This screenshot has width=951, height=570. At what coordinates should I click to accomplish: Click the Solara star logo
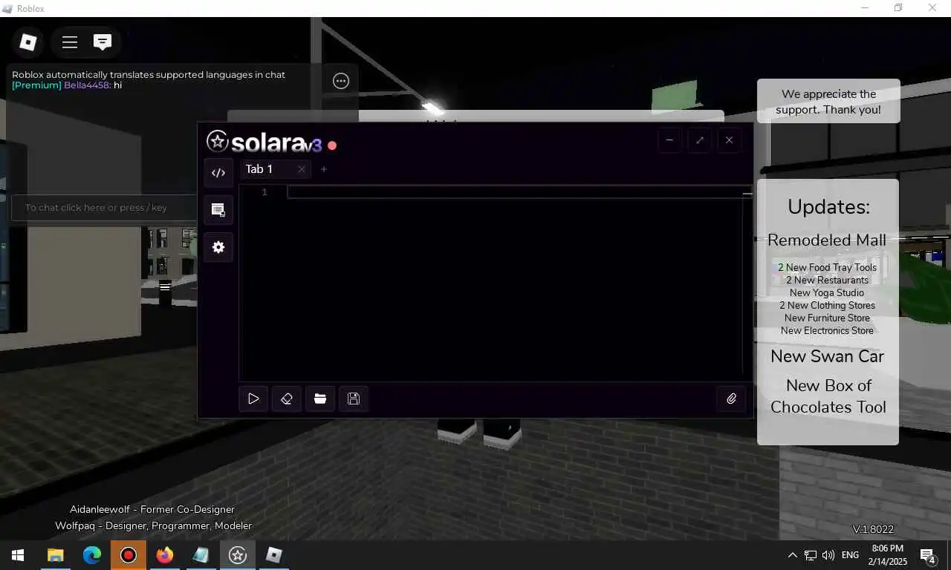(x=217, y=141)
